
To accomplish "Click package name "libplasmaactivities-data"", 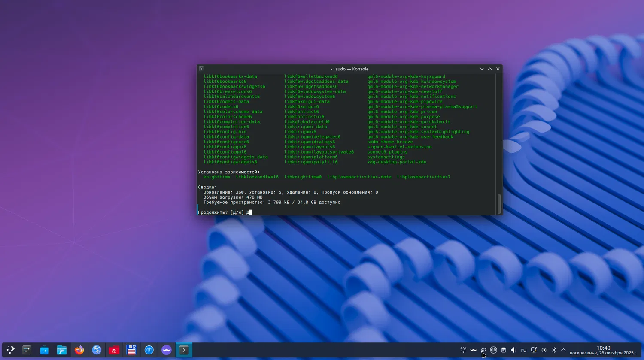I will tap(359, 177).
